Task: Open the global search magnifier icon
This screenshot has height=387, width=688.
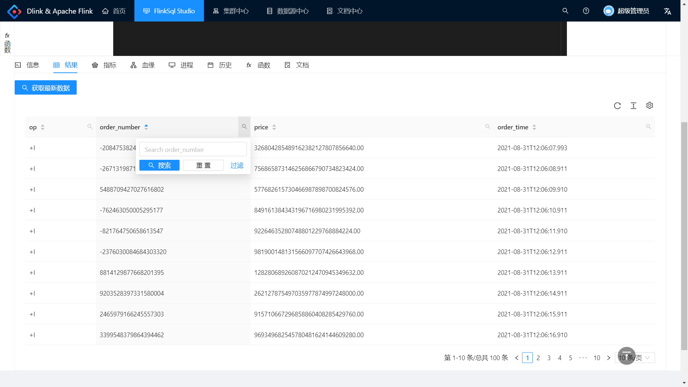Action: click(565, 11)
